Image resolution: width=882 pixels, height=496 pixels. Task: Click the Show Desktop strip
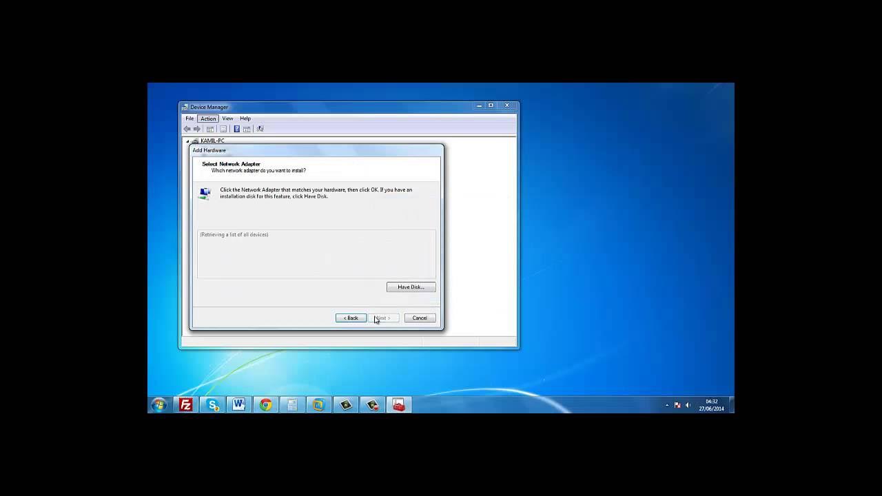coord(731,405)
